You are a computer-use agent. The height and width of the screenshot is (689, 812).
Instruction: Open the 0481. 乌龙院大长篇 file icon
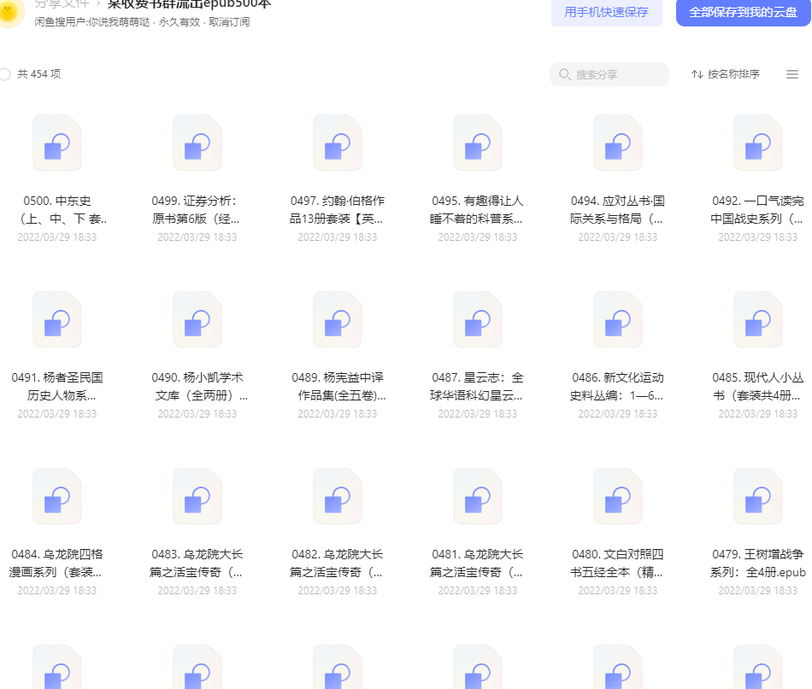[x=478, y=497]
